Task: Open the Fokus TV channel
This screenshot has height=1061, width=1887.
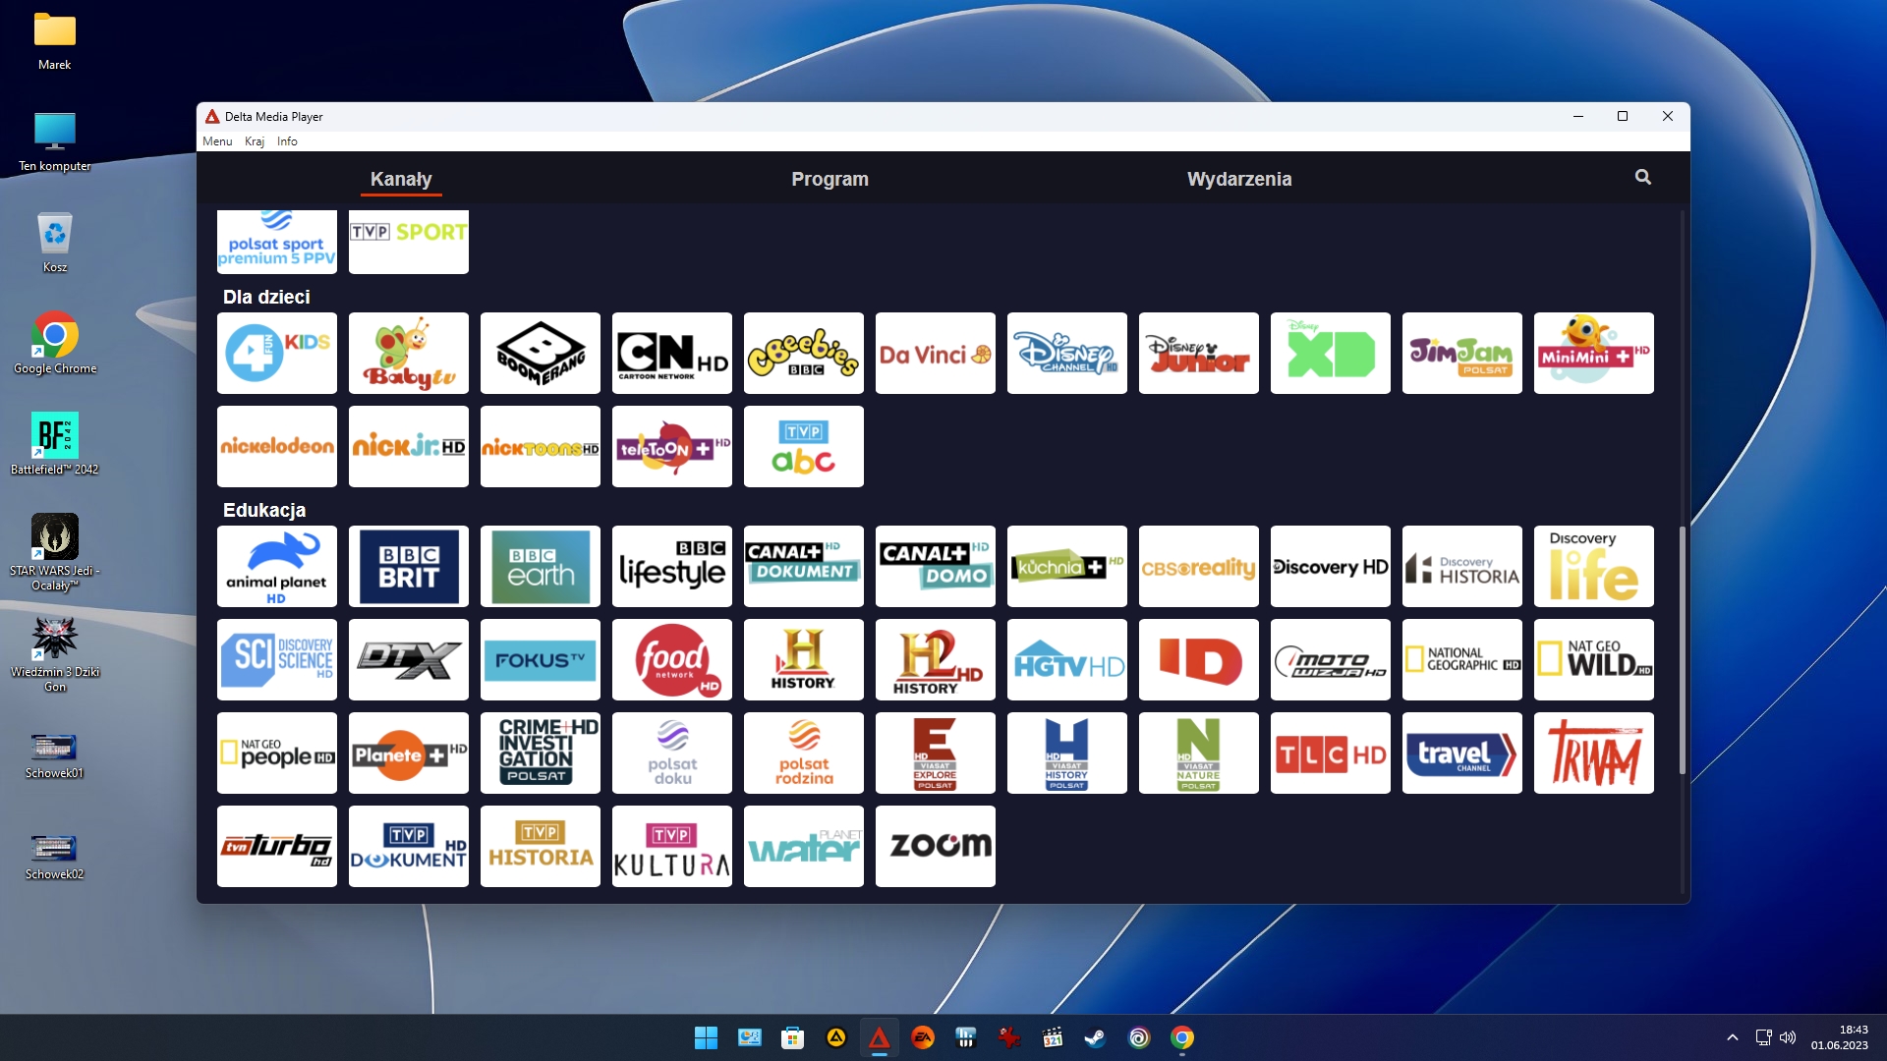Action: [x=541, y=660]
